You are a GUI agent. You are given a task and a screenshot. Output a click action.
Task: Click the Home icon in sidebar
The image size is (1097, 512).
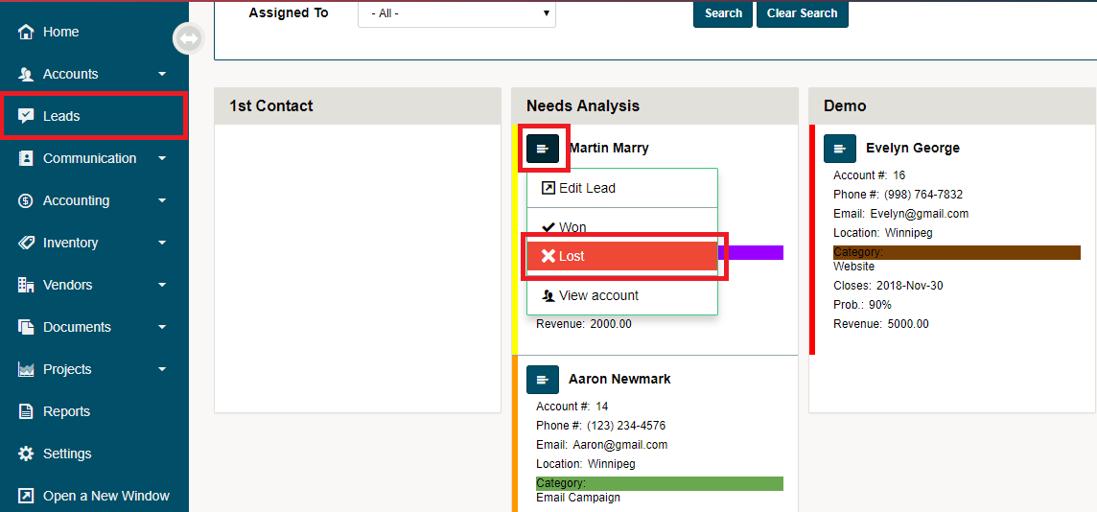click(26, 32)
